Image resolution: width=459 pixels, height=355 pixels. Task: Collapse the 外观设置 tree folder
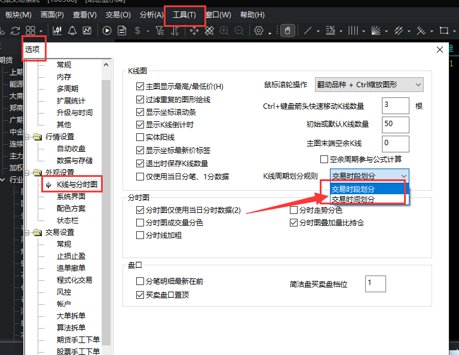click(x=27, y=172)
